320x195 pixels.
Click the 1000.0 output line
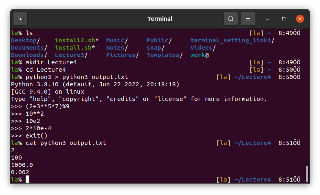tap(22, 165)
